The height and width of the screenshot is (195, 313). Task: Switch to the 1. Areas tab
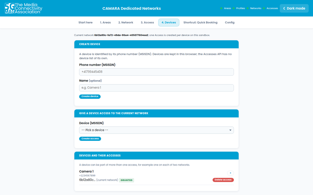point(105,22)
